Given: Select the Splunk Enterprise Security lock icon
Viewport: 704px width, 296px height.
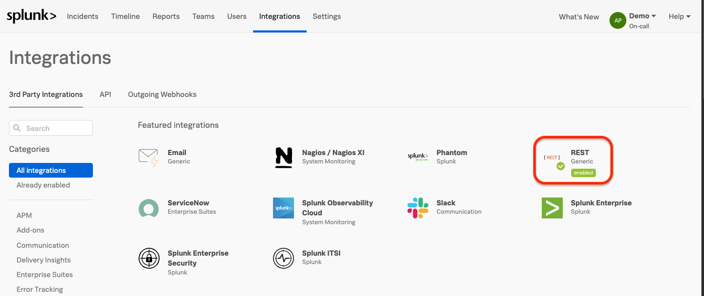Looking at the screenshot, I should point(149,258).
